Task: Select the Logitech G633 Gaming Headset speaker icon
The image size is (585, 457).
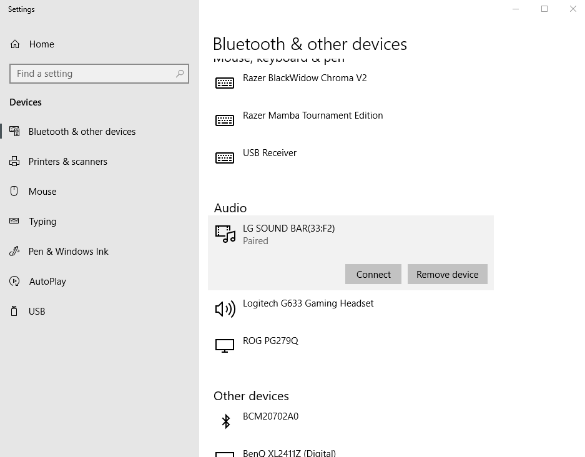Action: pos(225,308)
